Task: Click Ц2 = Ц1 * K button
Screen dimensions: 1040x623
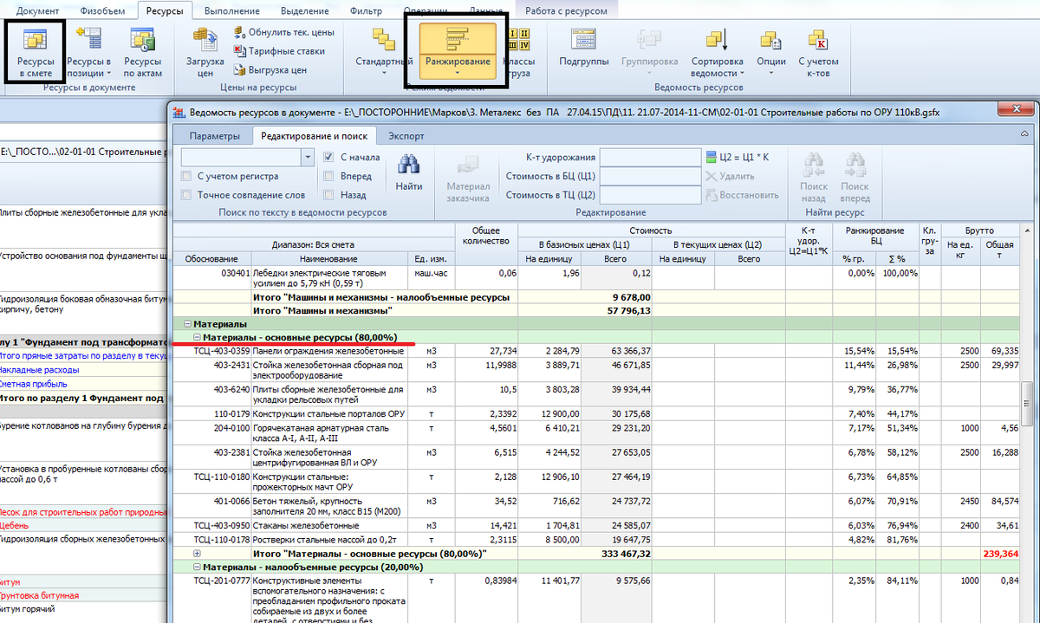Action: (x=738, y=157)
